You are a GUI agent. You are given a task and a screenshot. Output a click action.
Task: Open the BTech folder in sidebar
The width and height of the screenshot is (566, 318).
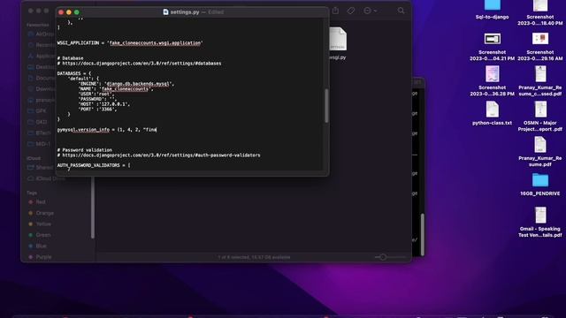pyautogui.click(x=39, y=132)
